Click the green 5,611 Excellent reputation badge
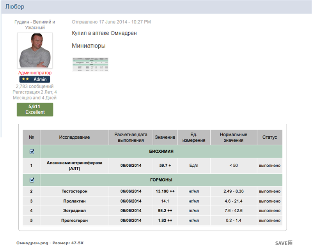312x245 pixels. (35, 109)
